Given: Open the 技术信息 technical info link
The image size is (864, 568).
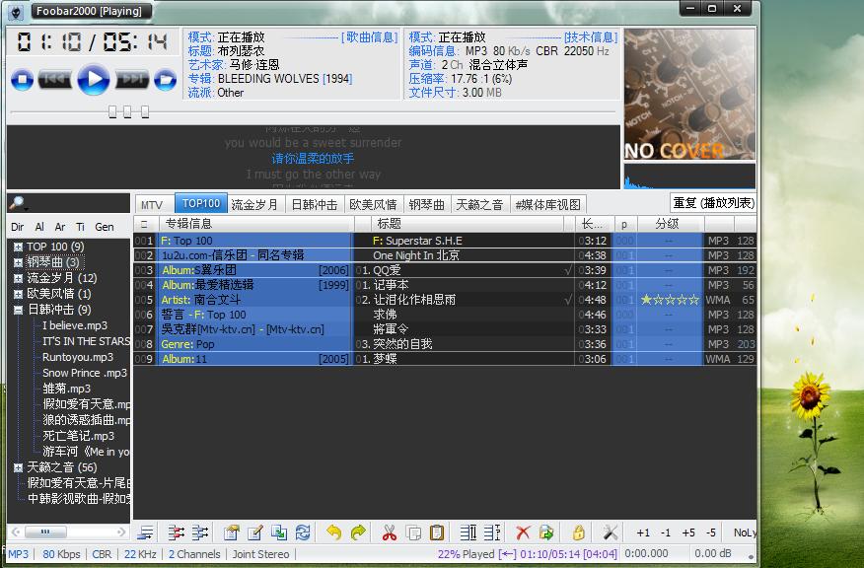Looking at the screenshot, I should click(591, 36).
